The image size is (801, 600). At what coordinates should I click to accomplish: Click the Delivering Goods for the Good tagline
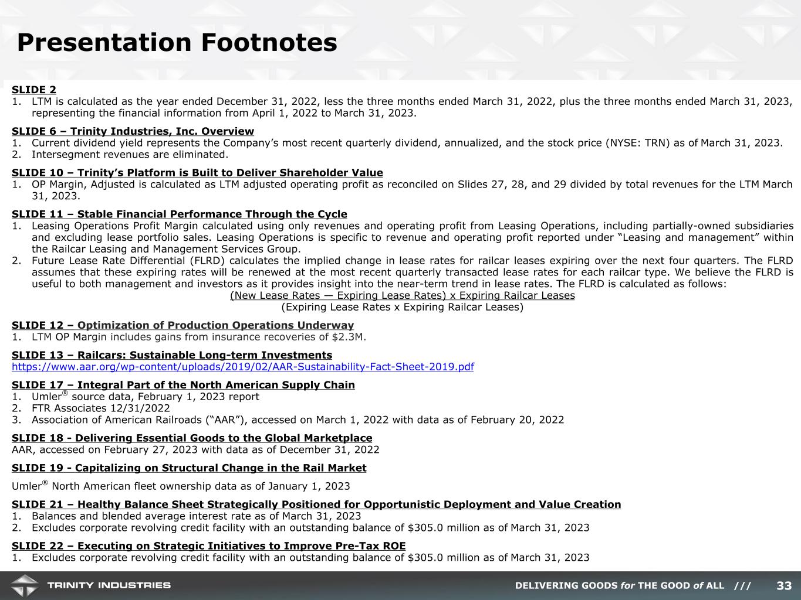coord(619,586)
